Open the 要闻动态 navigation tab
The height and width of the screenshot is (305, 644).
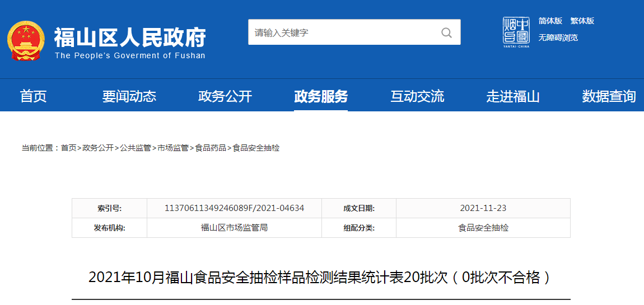point(129,96)
